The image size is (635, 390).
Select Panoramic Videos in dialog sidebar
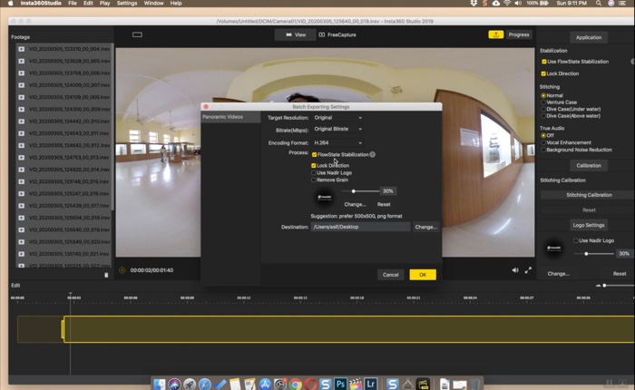230,117
